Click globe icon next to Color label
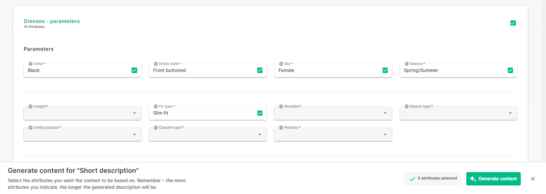This screenshot has width=546, height=194. point(30,64)
